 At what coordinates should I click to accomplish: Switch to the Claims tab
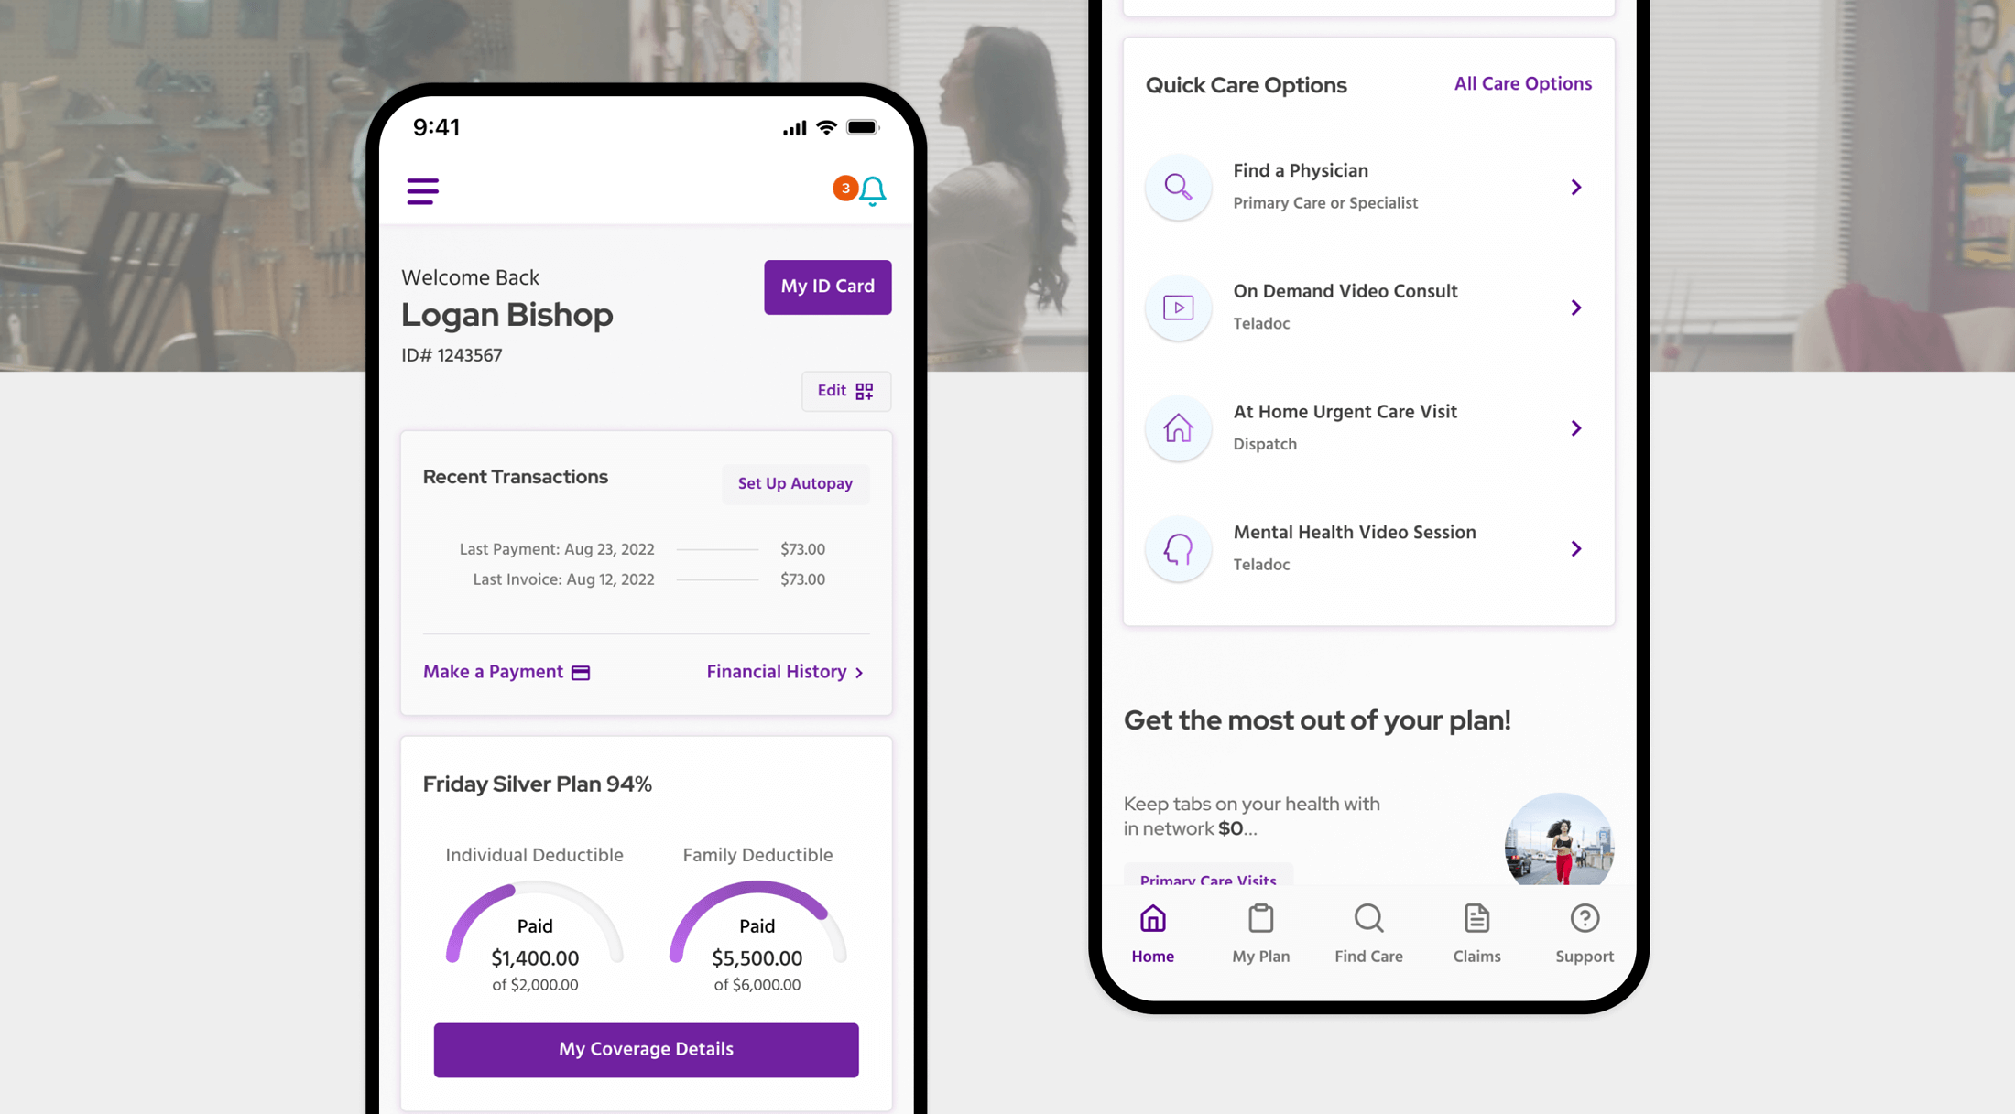pyautogui.click(x=1477, y=933)
